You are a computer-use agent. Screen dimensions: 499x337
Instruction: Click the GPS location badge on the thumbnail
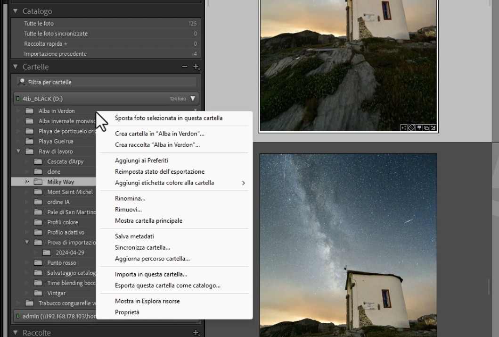coord(418,126)
